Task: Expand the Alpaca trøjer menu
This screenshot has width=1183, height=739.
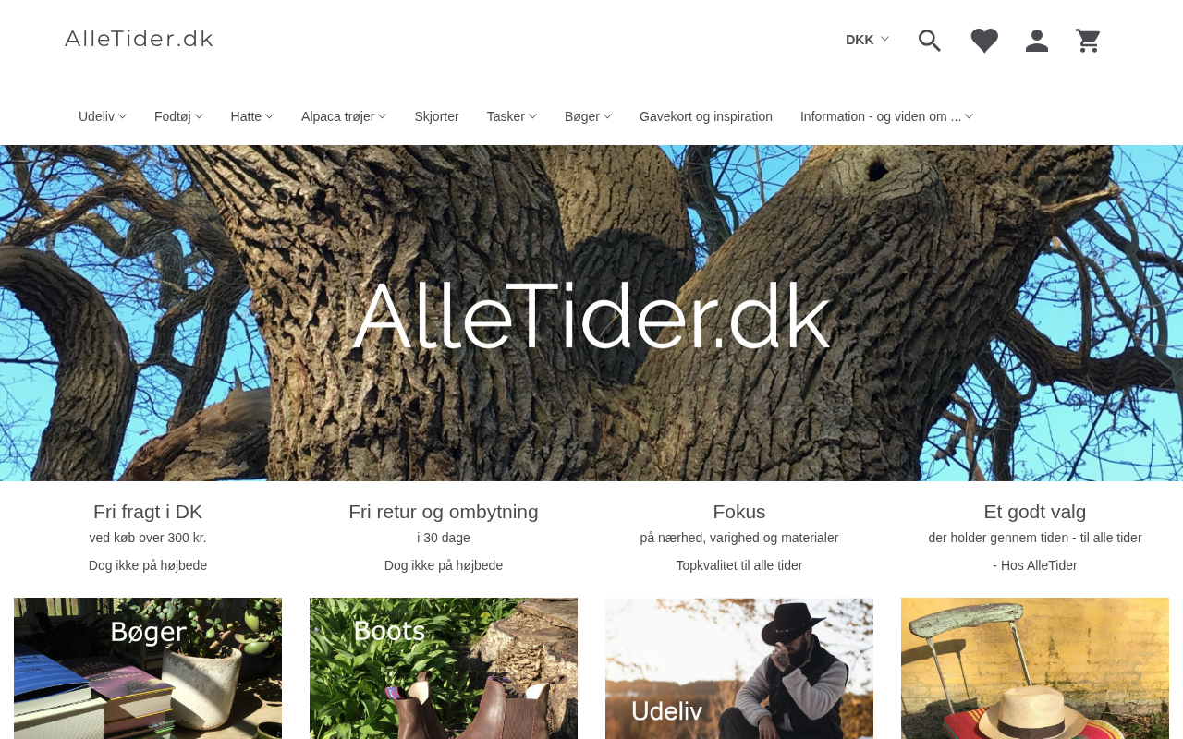Action: coord(344,116)
